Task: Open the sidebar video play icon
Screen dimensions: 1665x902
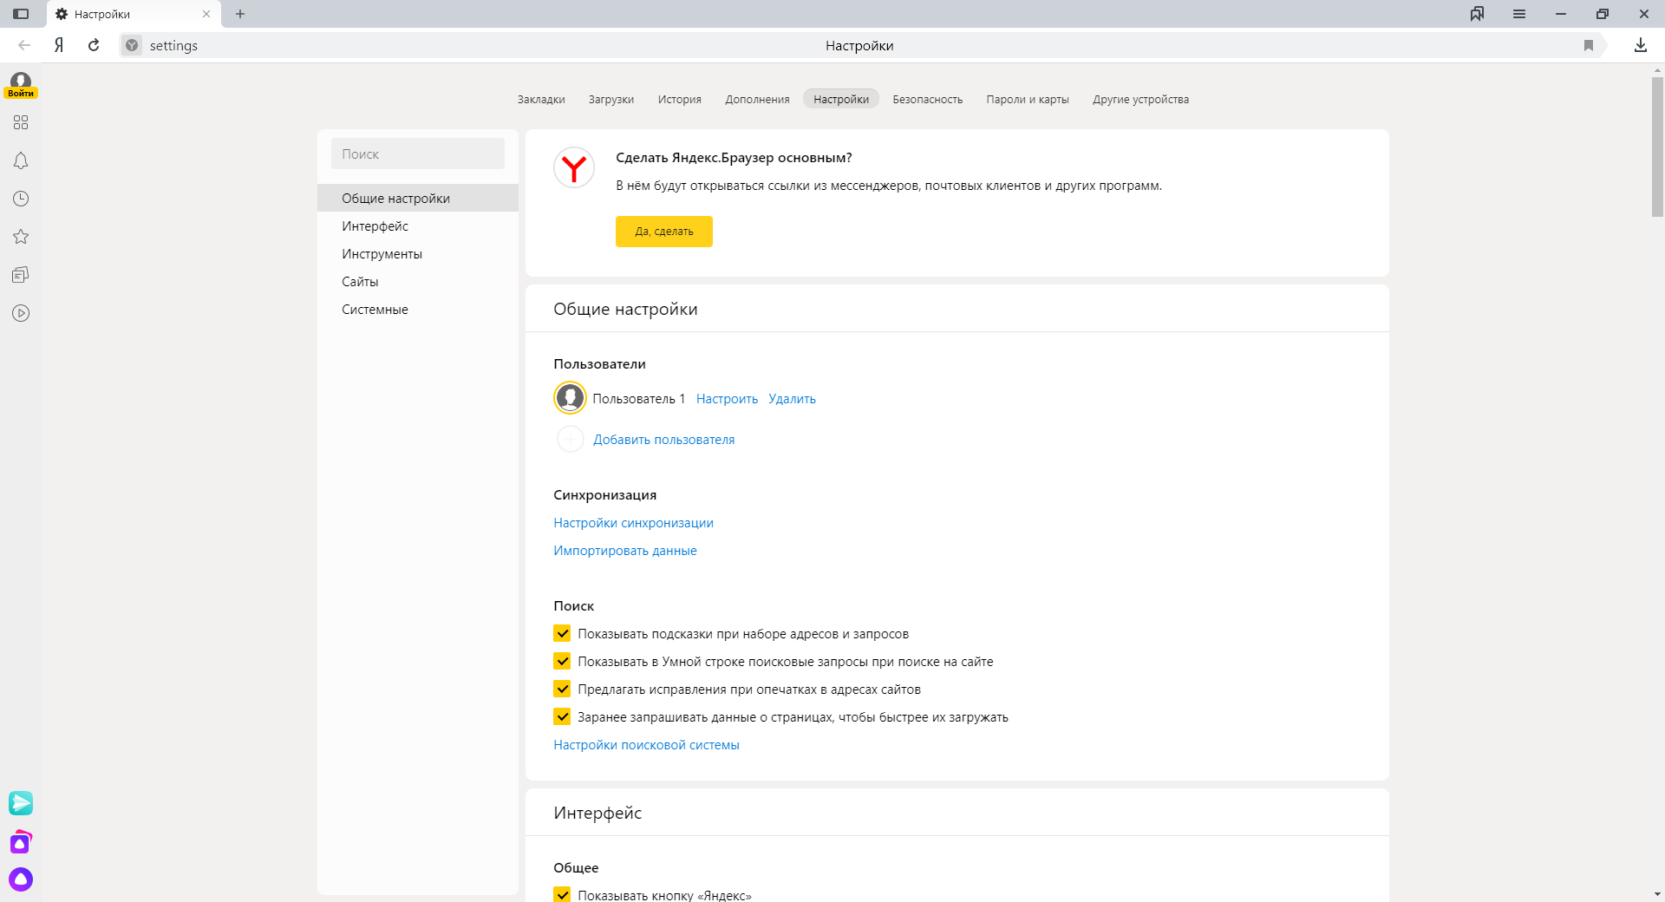Action: click(x=21, y=313)
